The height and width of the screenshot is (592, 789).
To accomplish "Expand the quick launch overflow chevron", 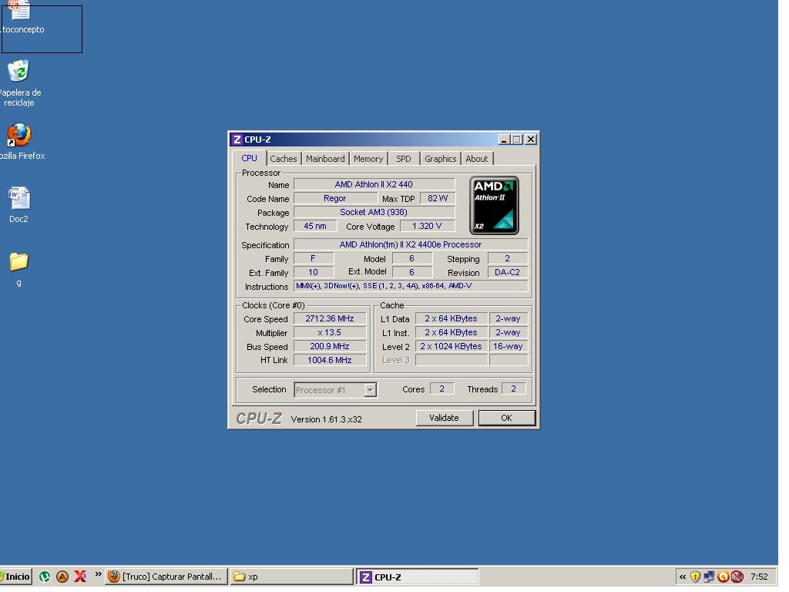I will [99, 574].
